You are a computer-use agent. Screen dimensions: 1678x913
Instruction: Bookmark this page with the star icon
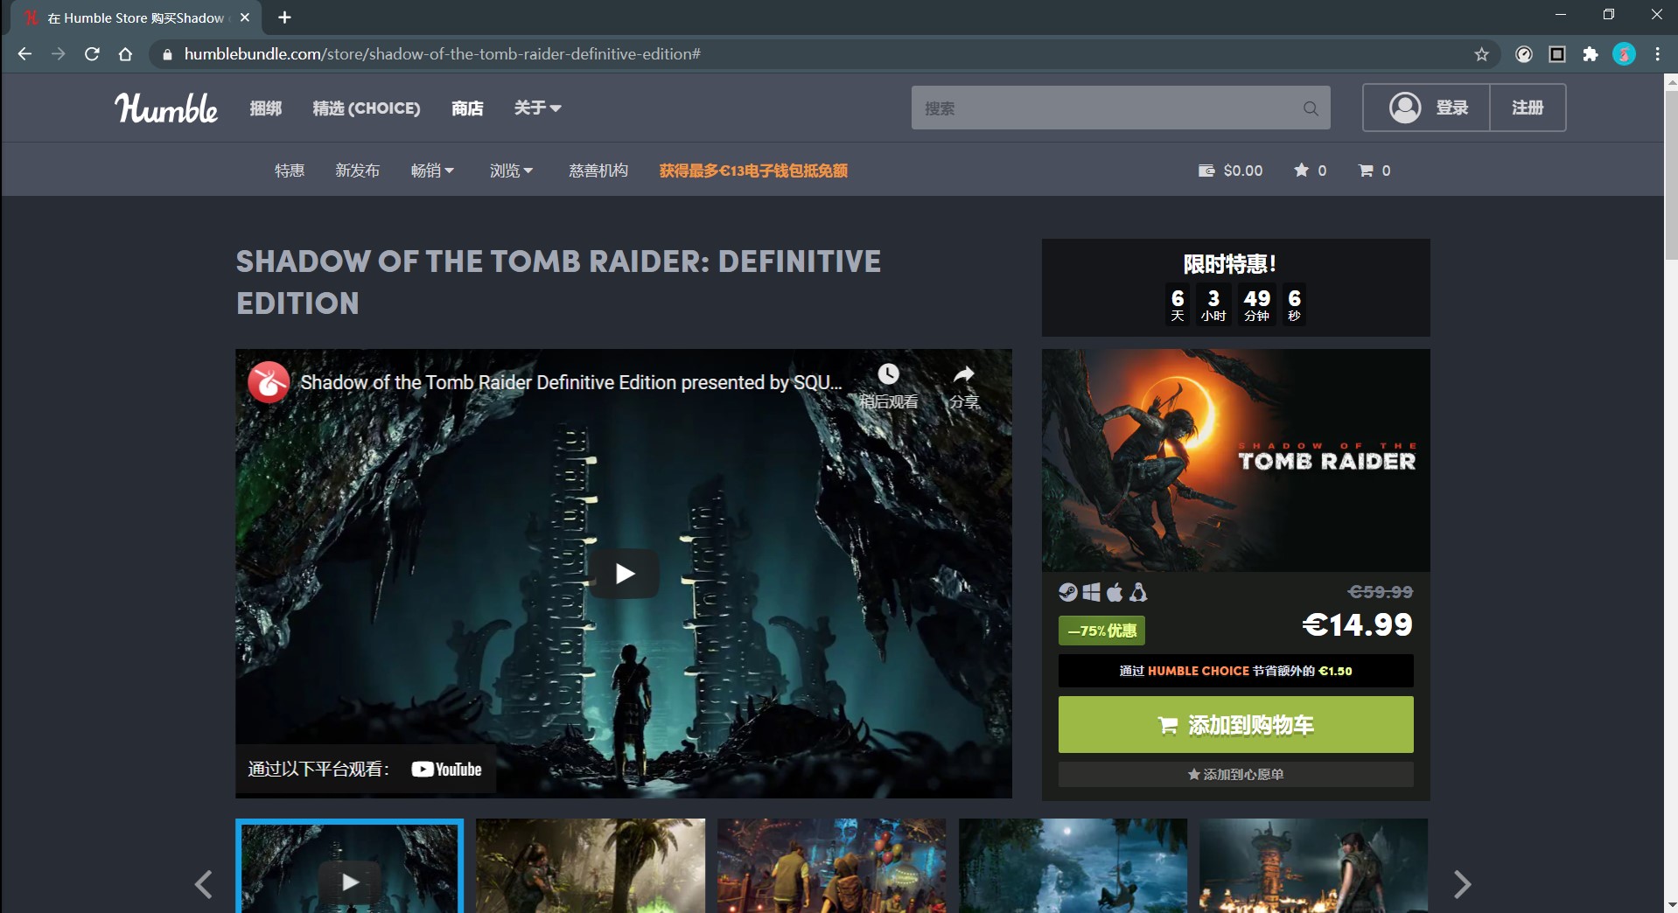pos(1481,54)
